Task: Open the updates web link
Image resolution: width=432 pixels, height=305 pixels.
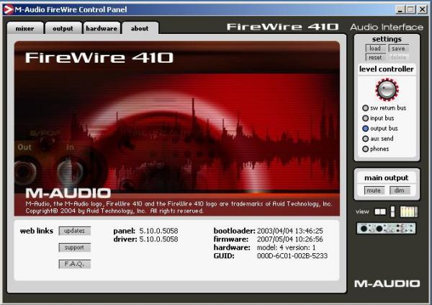Action: click(x=74, y=231)
